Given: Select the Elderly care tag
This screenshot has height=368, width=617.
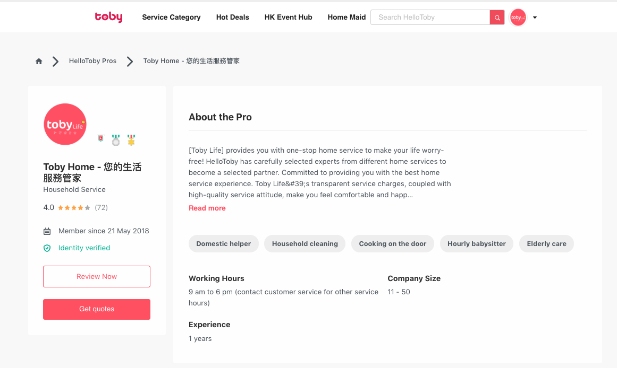Looking at the screenshot, I should pos(546,244).
